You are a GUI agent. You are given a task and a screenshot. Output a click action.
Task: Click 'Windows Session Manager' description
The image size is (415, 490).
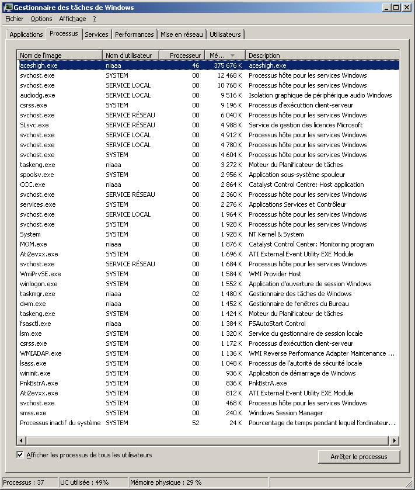[x=286, y=413]
